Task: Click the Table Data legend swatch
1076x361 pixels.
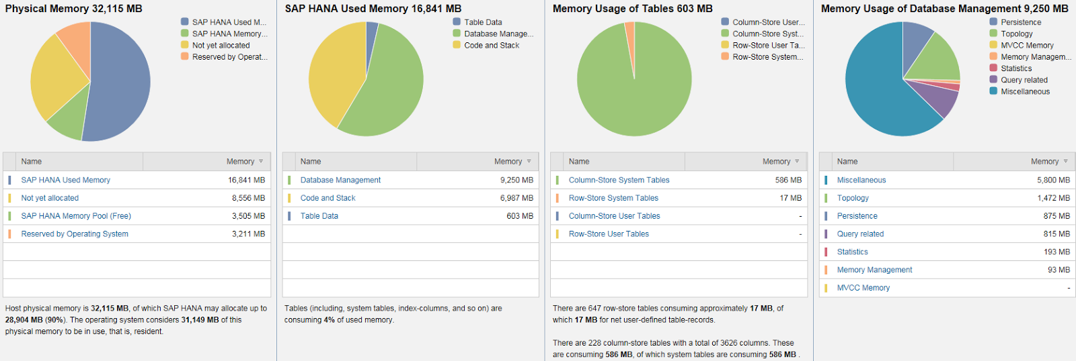Action: (457, 22)
